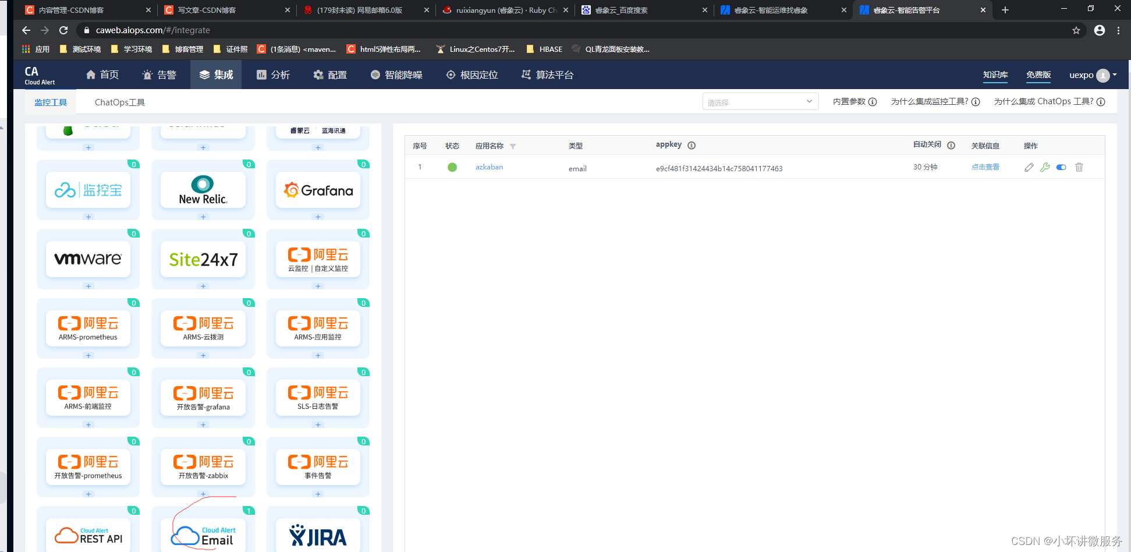
Task: Open the 算法平台 navigation item
Action: click(x=547, y=75)
